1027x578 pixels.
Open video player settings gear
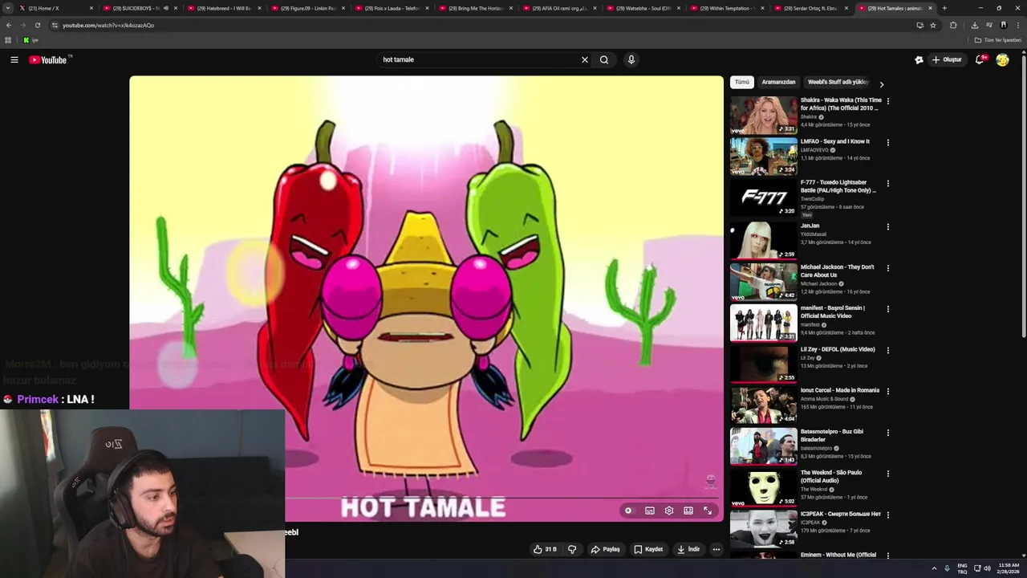point(669,511)
